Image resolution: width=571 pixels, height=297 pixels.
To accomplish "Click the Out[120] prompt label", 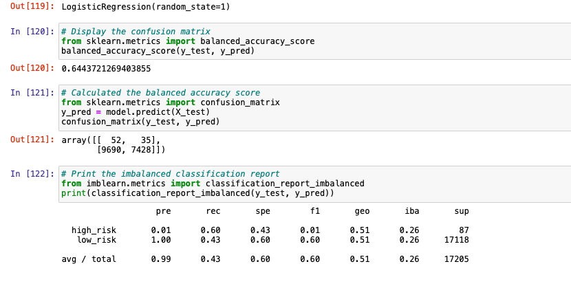I will (x=32, y=68).
